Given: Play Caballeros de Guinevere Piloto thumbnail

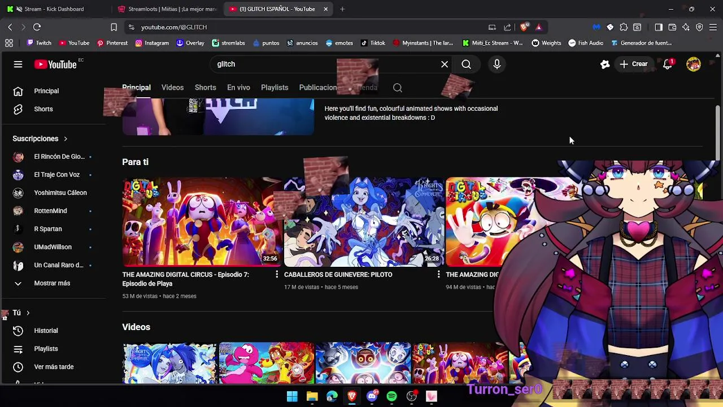Looking at the screenshot, I should 364,222.
